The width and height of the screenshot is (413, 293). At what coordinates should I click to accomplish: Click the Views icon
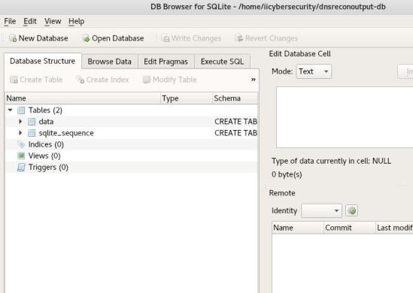pyautogui.click(x=21, y=156)
